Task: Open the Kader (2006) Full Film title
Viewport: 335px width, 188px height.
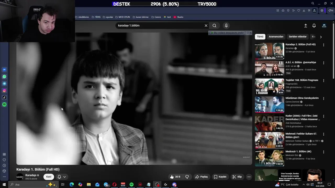Action: [x=303, y=118]
